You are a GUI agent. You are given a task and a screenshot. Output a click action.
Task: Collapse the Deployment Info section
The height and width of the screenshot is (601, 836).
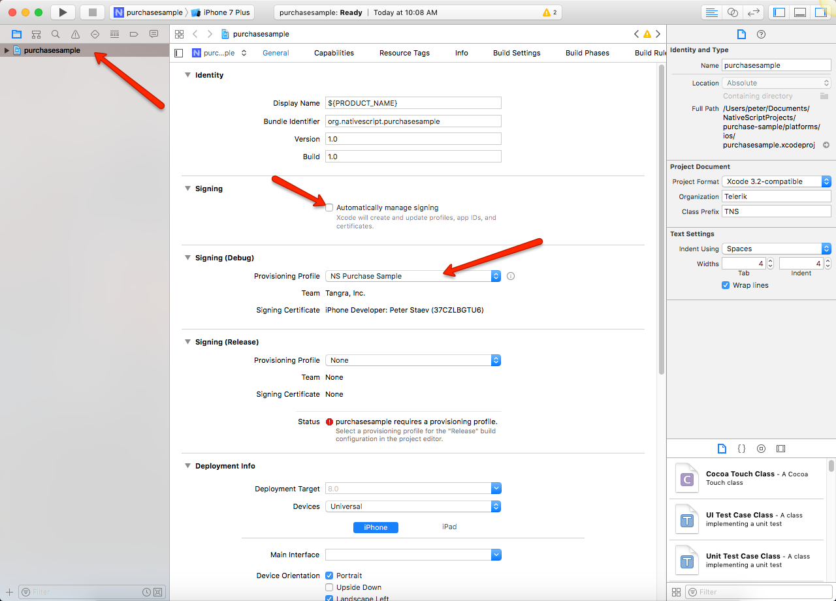coord(188,466)
